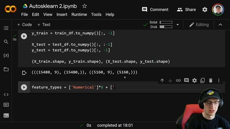230x129 pixels.
Task: Copy link to cell
Action: (178, 80)
